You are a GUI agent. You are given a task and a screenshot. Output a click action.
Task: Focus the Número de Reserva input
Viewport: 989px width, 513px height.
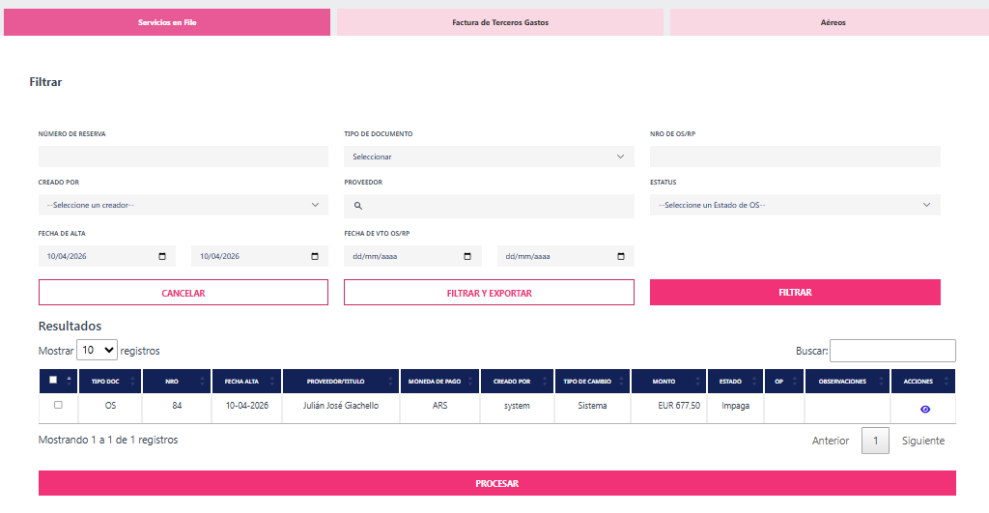[x=183, y=157]
